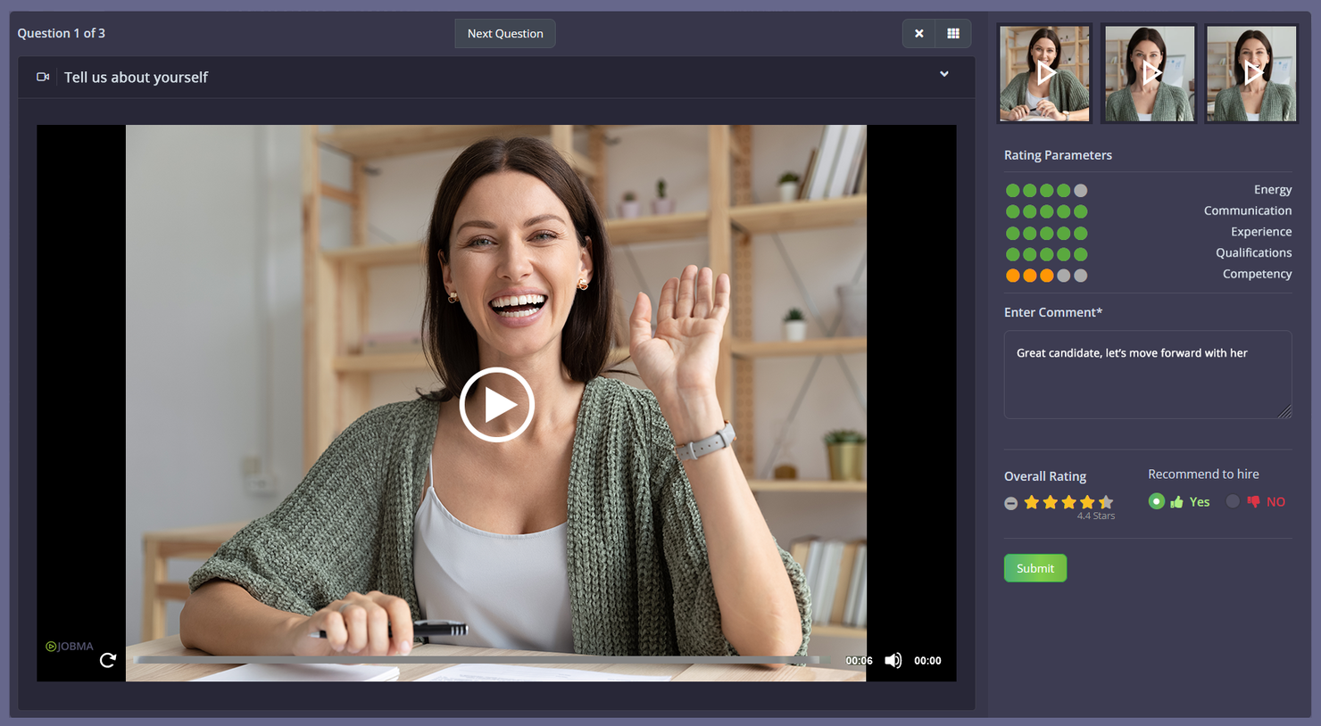The image size is (1321, 726).
Task: Advance using the Next Question button
Action: [x=504, y=33]
